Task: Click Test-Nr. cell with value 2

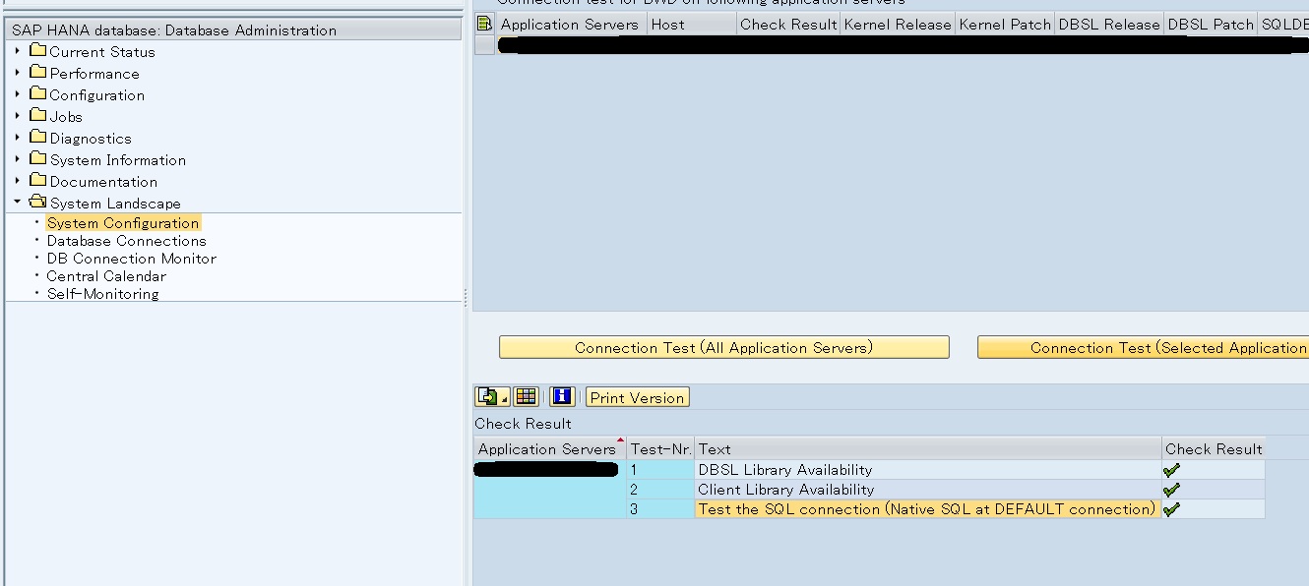Action: click(x=660, y=490)
